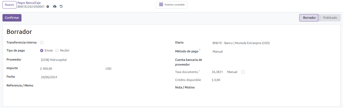Image resolution: width=343 pixels, height=108 pixels.
Task: Go back to Pagos Banco/Caja breadcrumb
Action: click(29, 3)
